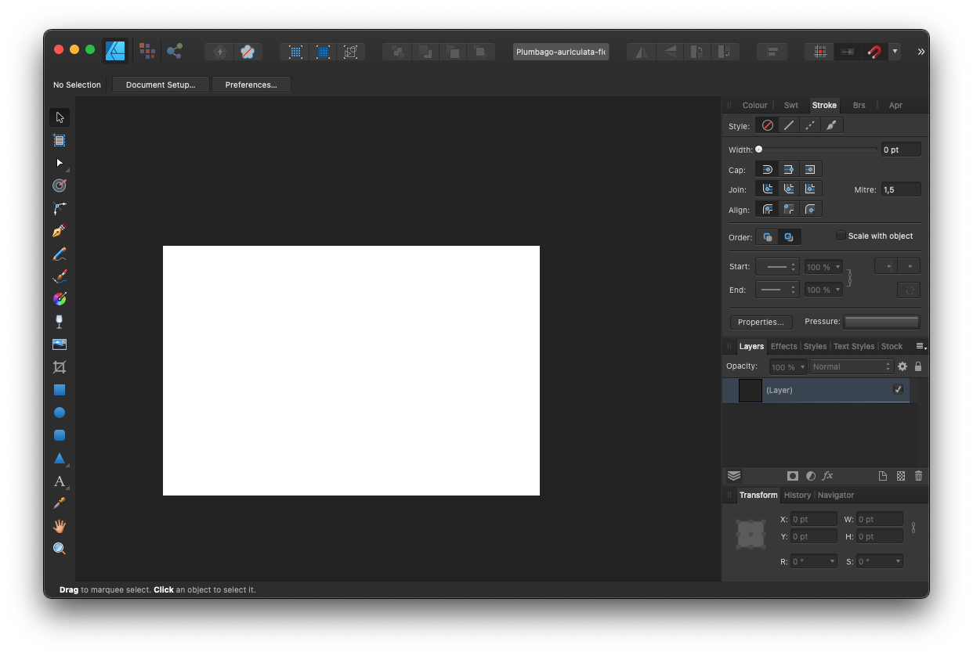
Task: Switch to the Colour panel tab
Action: (754, 105)
